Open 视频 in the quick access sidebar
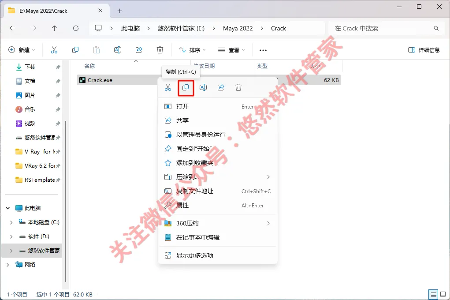The height and width of the screenshot is (300, 450). [30, 123]
